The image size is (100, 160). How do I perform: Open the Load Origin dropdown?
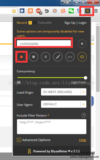tap(64, 92)
